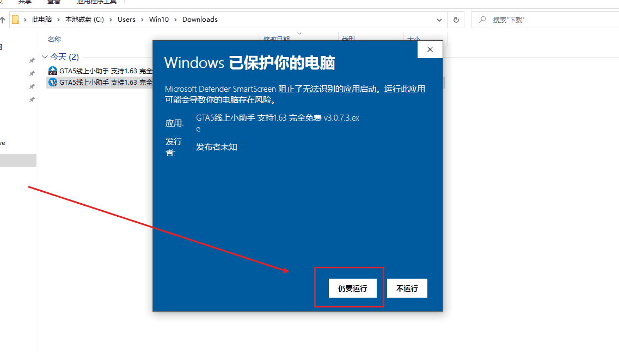Collapse the 今天 (2) file group
This screenshot has width=619, height=352.
(x=45, y=57)
